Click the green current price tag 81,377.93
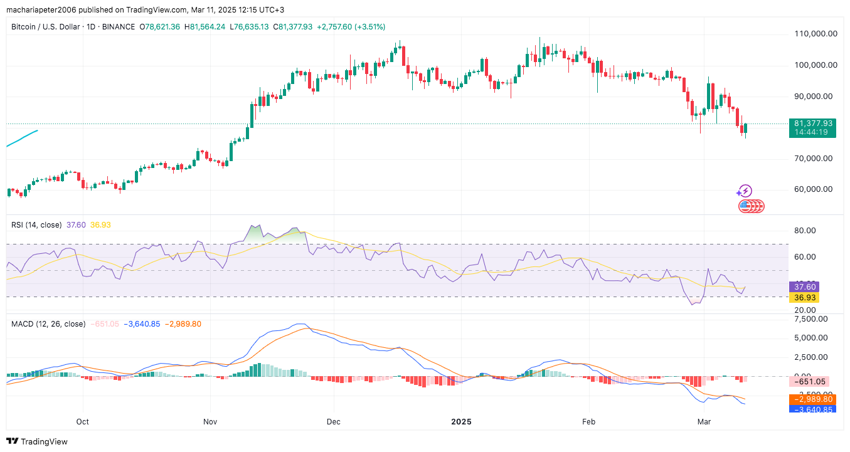The width and height of the screenshot is (850, 452). 812,124
